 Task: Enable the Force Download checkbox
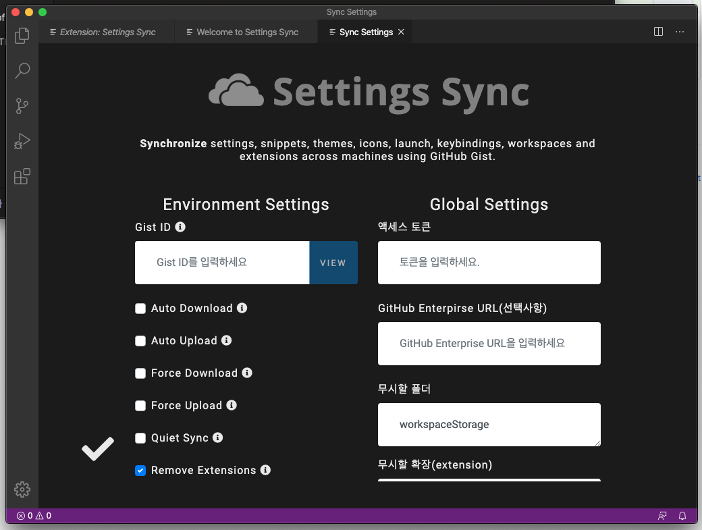click(140, 373)
